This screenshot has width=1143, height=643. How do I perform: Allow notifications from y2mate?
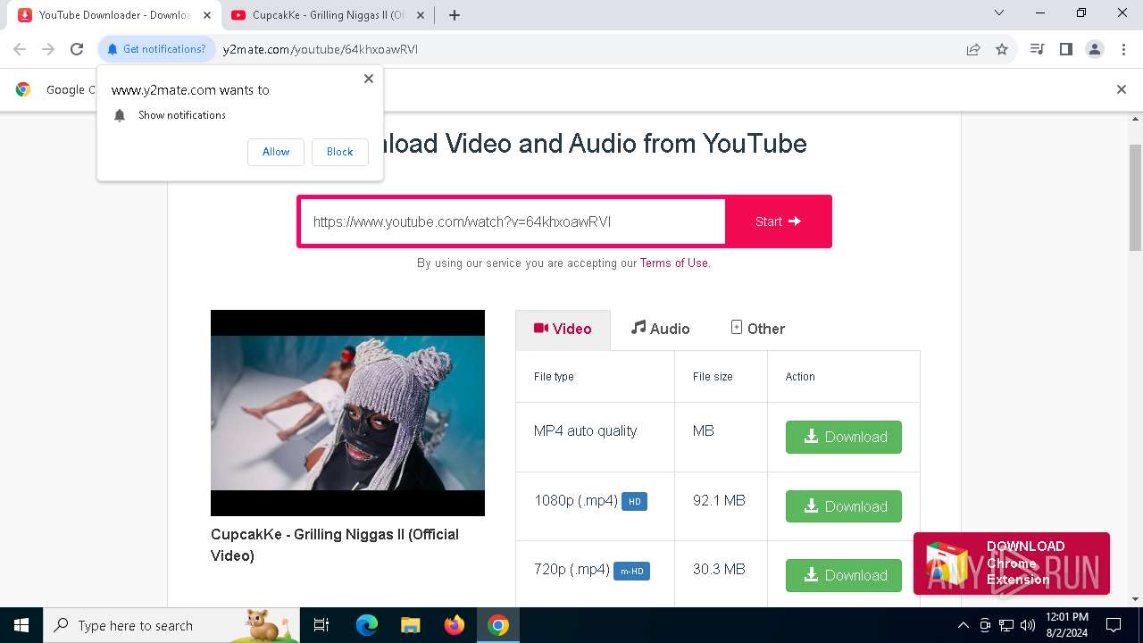point(276,152)
